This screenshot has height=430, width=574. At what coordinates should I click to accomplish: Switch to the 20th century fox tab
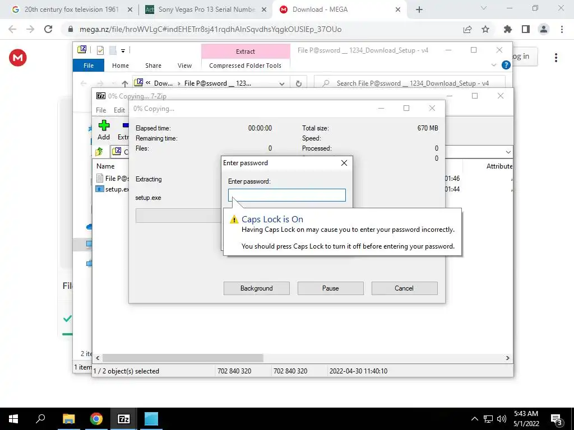coord(71,10)
